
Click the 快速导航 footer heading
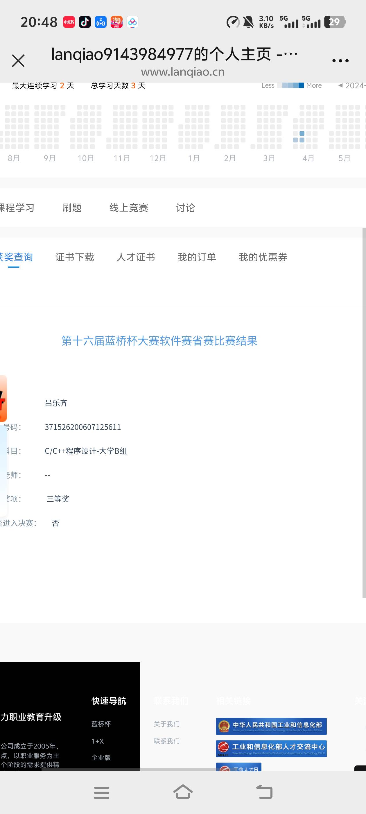pyautogui.click(x=109, y=701)
